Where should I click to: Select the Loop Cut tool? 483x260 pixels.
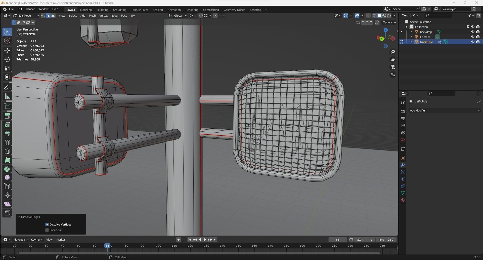click(7, 142)
